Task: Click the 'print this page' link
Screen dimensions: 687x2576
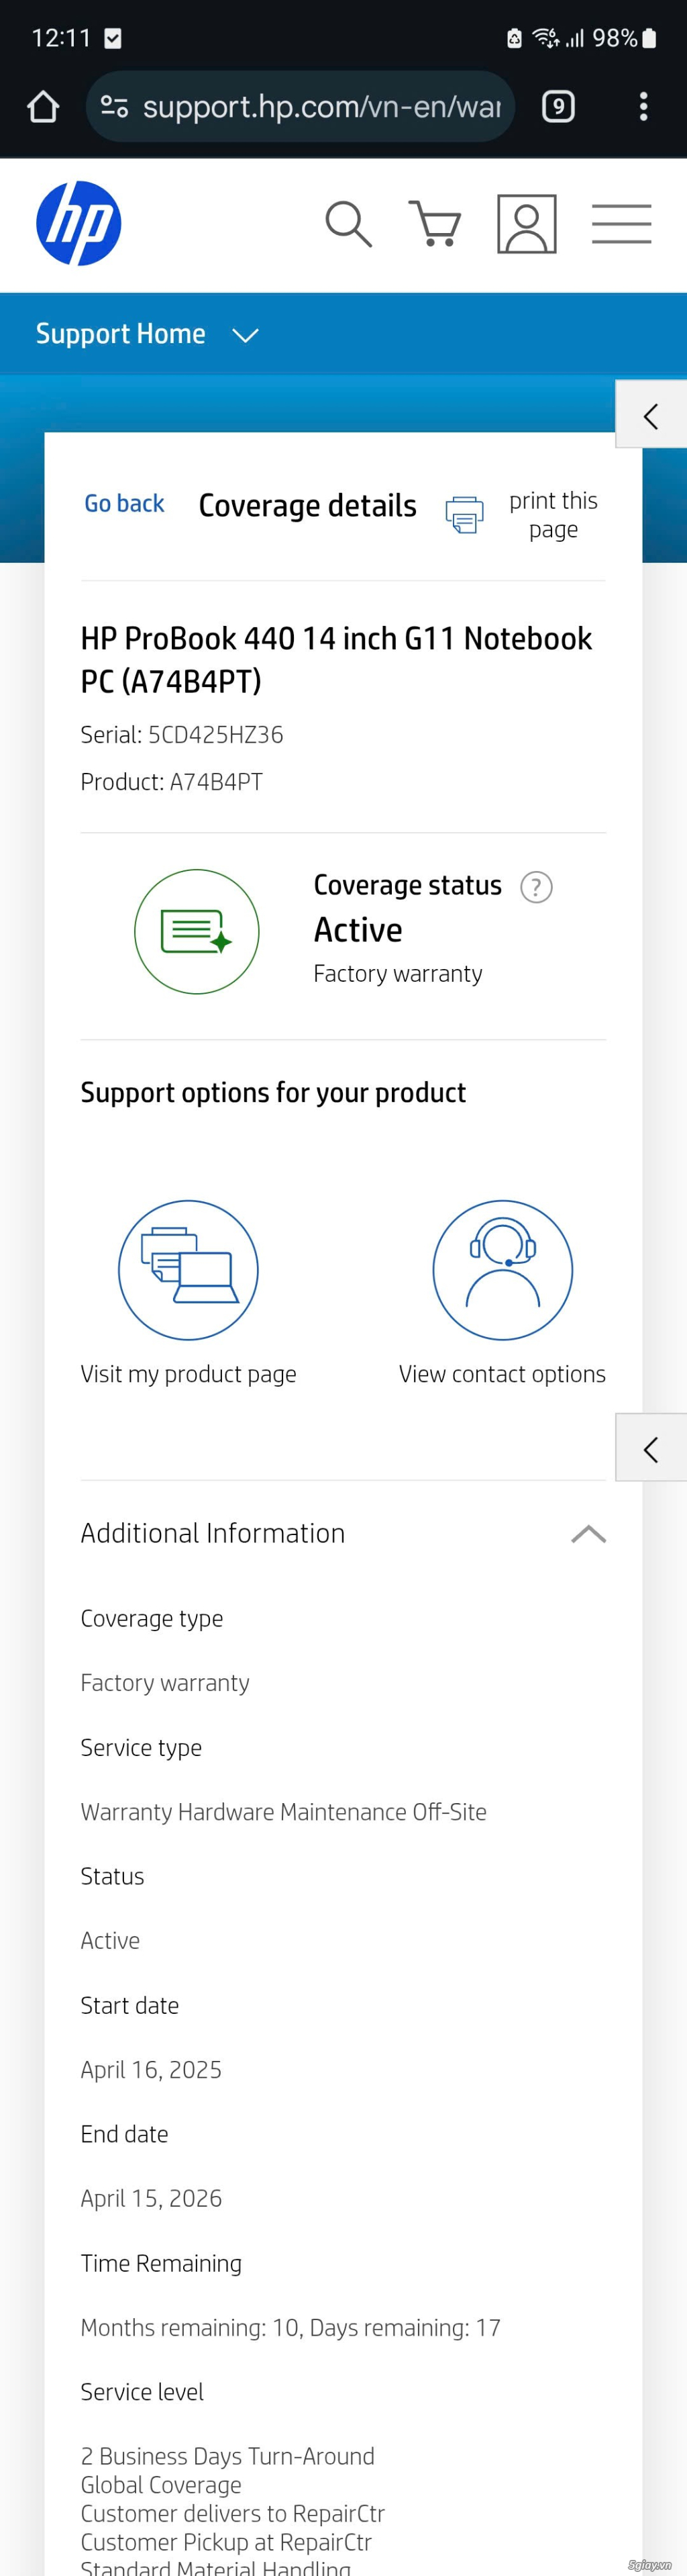Action: tap(553, 514)
